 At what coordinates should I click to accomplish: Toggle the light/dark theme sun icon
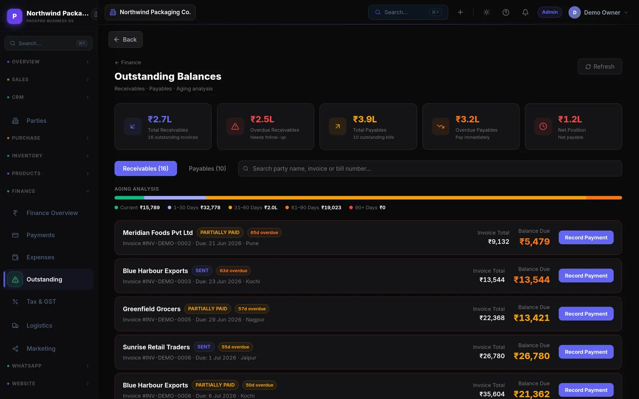coord(486,12)
